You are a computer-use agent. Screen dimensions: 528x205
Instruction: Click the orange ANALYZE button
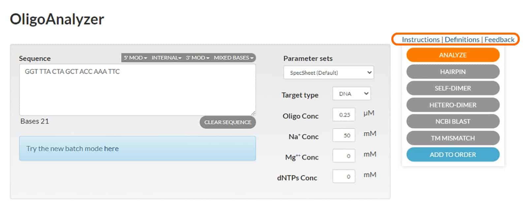pyautogui.click(x=452, y=55)
